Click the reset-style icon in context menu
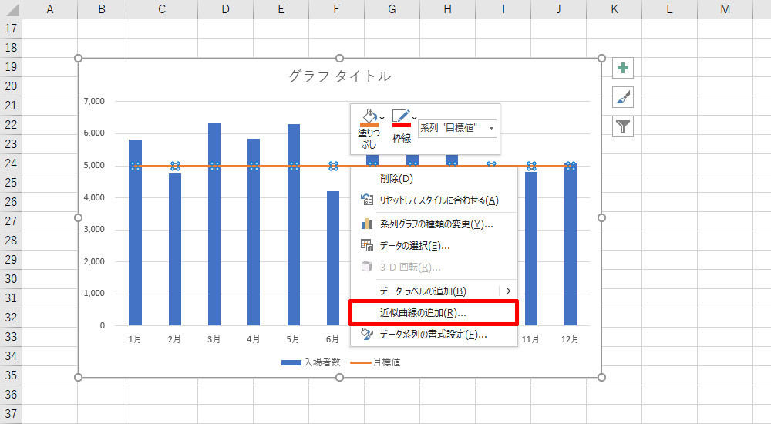Viewport: 771px width, 424px height. pyautogui.click(x=367, y=200)
